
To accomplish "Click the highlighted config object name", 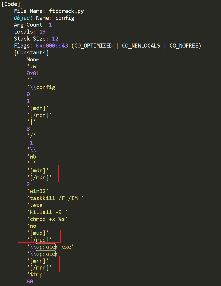I will tap(65, 18).
